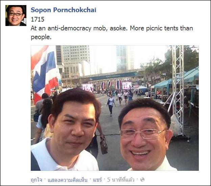
Task: Click the stage screens in photo background
Action: pyautogui.click(x=108, y=86)
